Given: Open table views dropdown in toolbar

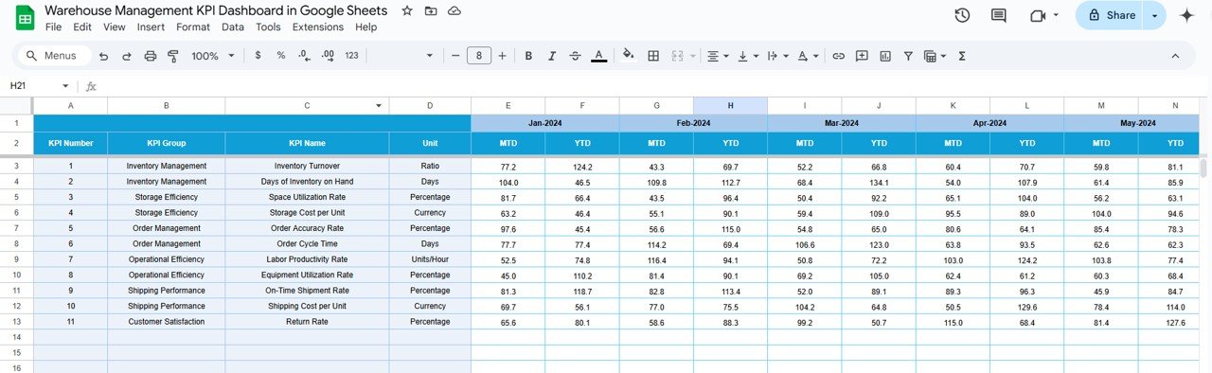Looking at the screenshot, I should pyautogui.click(x=935, y=56).
